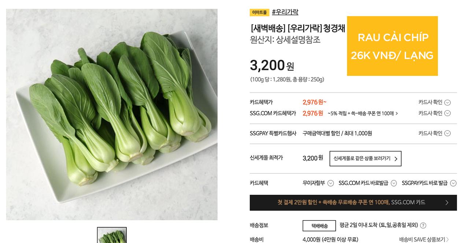Expand 카드사 확인 in the SSG.COM 카드혜택가 row
This screenshot has height=243, width=461.
(447, 113)
